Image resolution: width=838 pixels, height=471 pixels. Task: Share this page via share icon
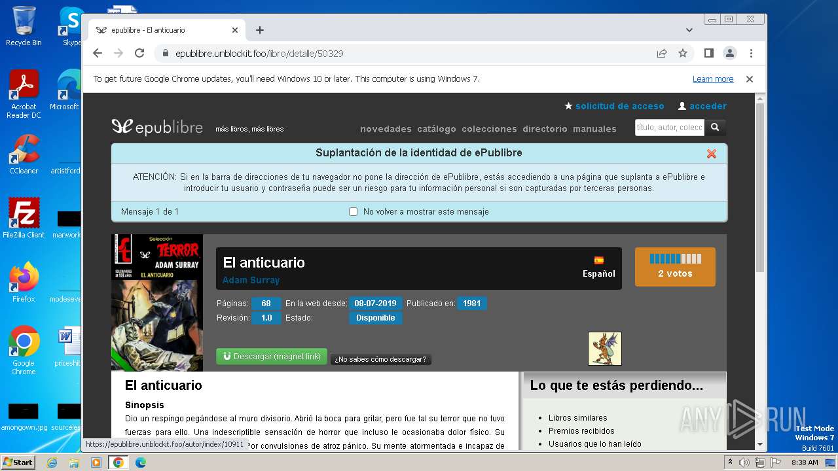coord(662,53)
